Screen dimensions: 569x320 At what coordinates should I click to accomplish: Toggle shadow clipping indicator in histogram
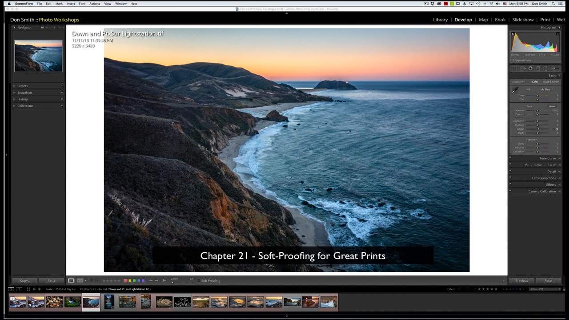click(x=513, y=34)
